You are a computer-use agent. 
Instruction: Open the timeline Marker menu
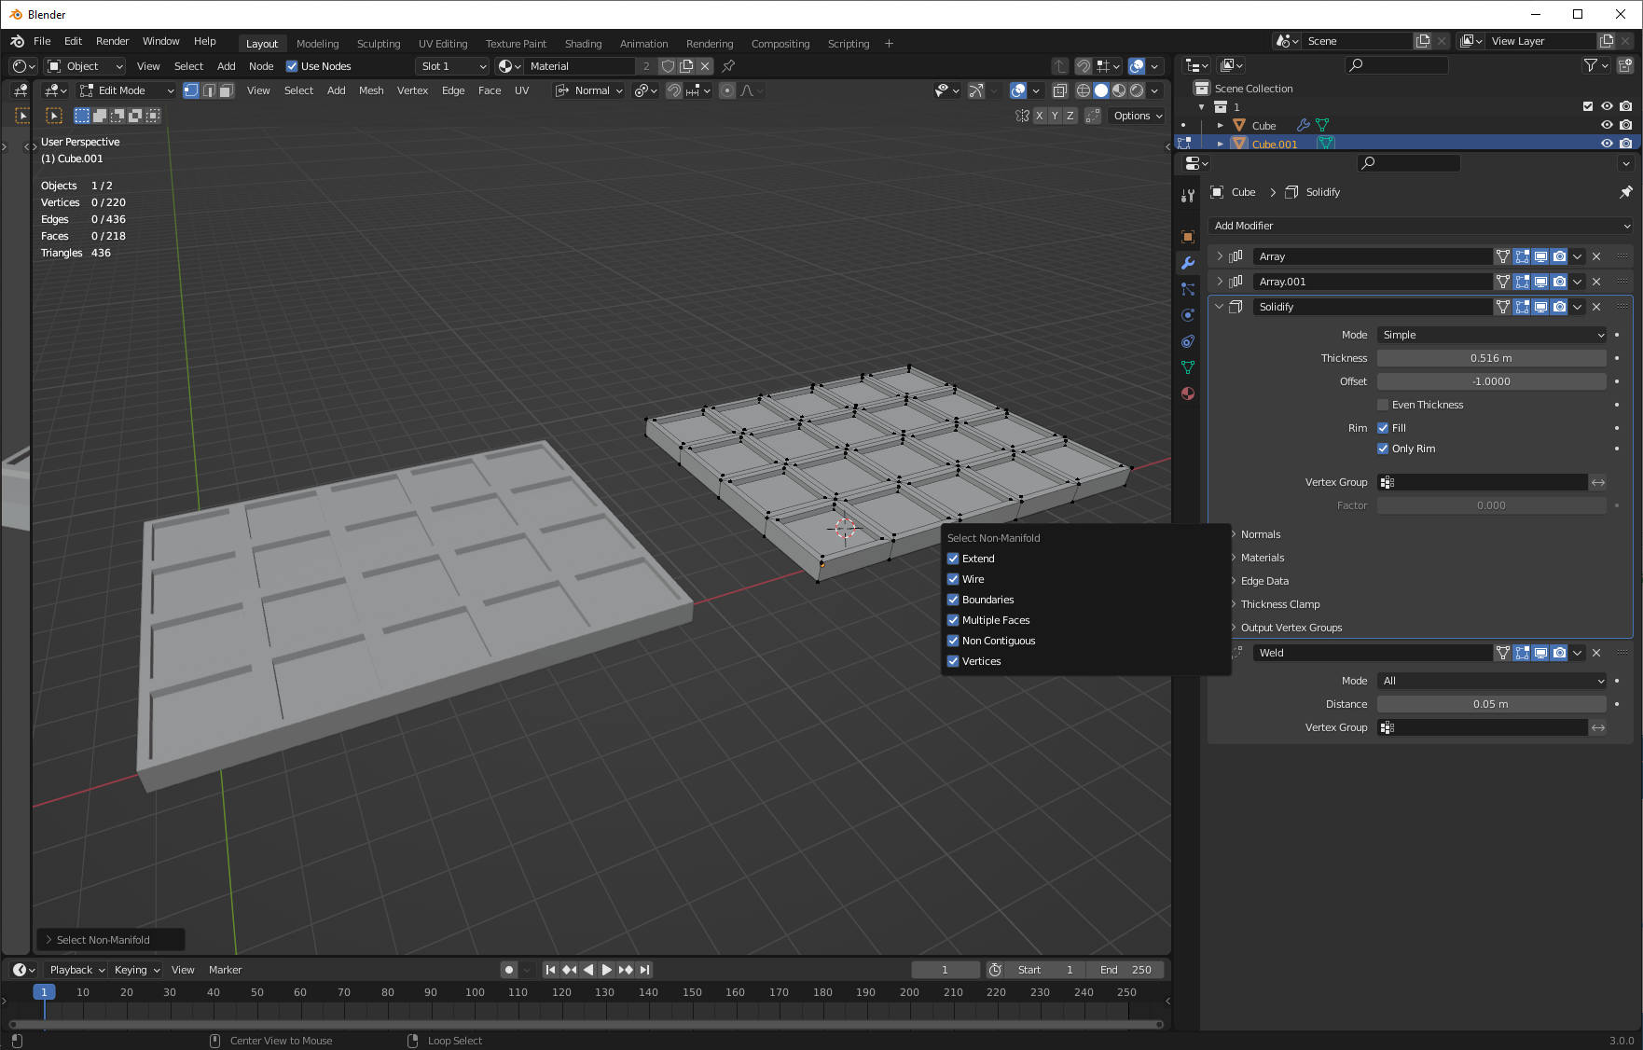coord(225,970)
